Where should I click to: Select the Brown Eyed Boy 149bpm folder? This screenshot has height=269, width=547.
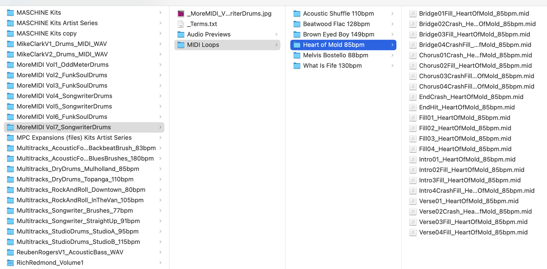(x=338, y=35)
